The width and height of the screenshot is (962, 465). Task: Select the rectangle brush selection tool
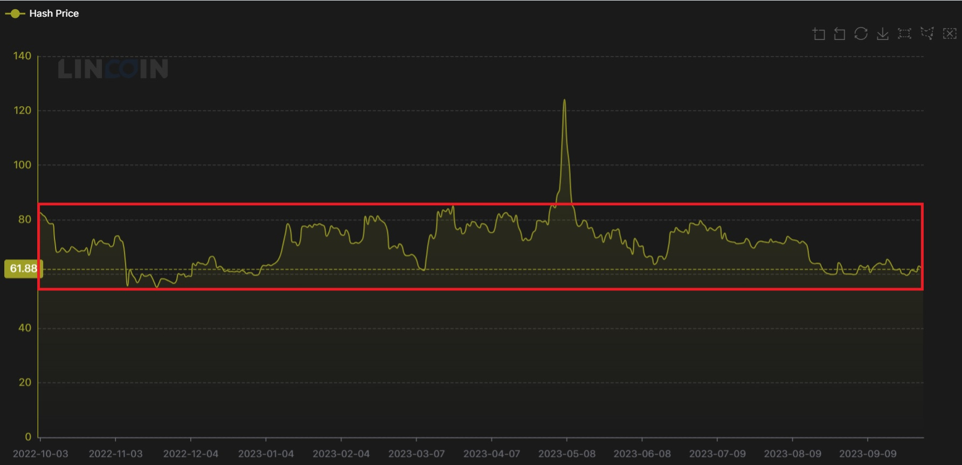coord(904,33)
